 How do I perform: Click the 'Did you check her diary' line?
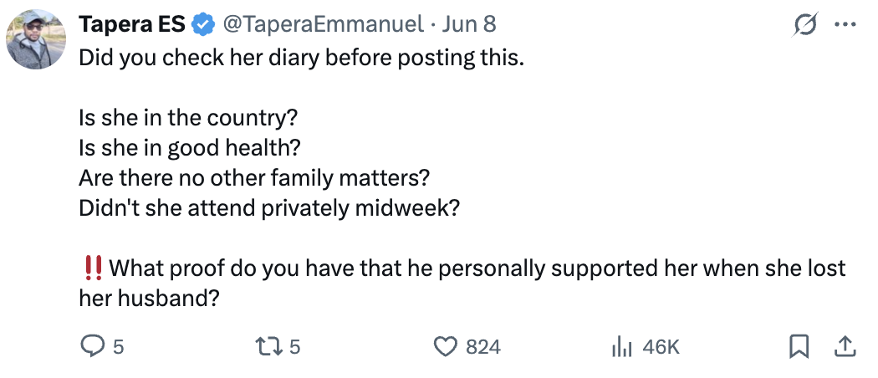tap(301, 57)
